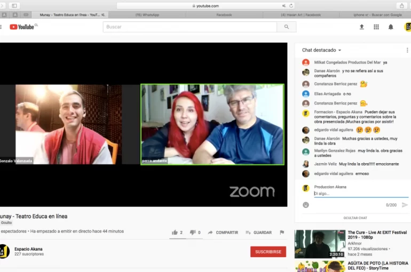Click the Gonzalo Valenzuela video feed
Image resolution: width=411 pixels, height=272 pixels.
[69, 124]
